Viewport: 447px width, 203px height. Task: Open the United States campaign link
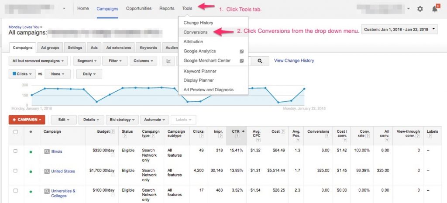[x=63, y=172]
